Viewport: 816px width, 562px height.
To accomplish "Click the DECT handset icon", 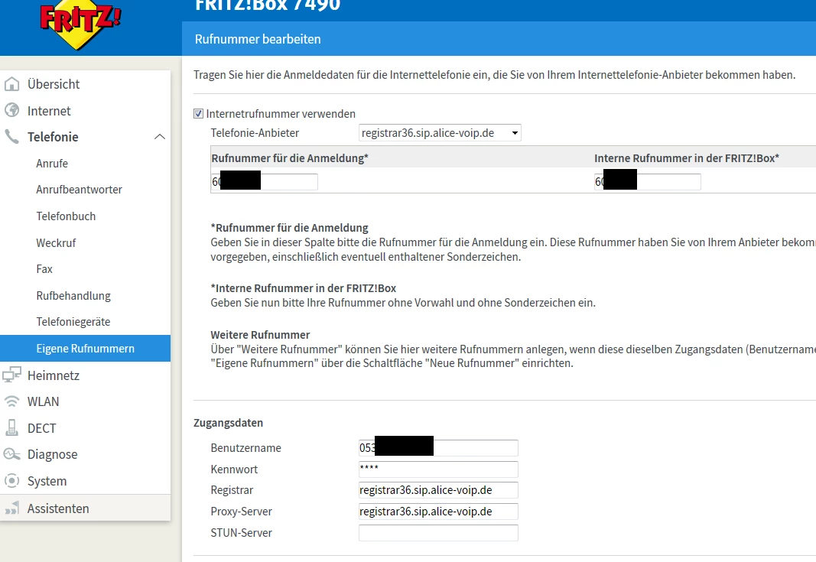I will tap(11, 427).
